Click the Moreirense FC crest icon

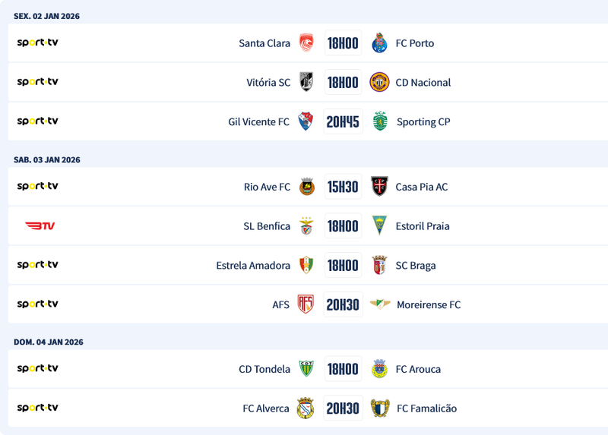click(x=380, y=304)
